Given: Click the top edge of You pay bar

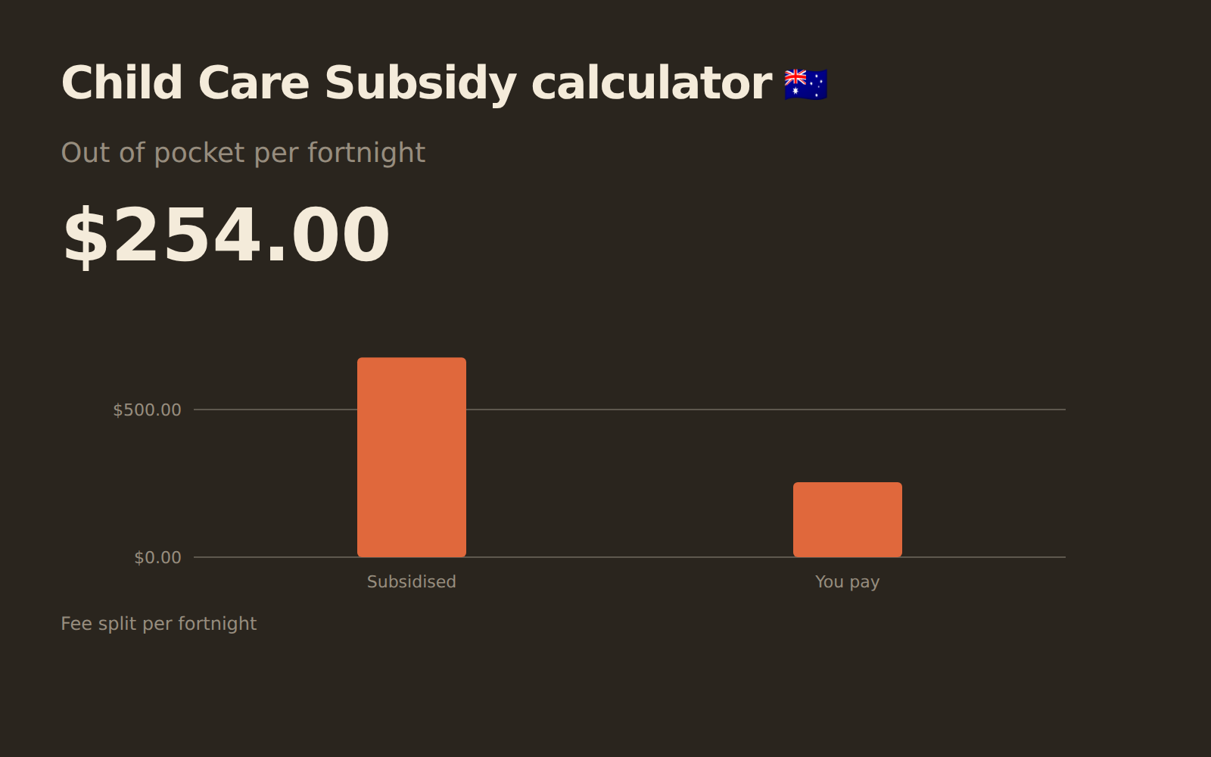Looking at the screenshot, I should [x=848, y=484].
